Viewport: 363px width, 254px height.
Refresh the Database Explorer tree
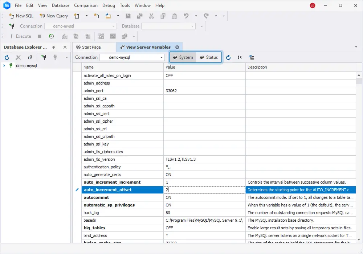pyautogui.click(x=7, y=57)
